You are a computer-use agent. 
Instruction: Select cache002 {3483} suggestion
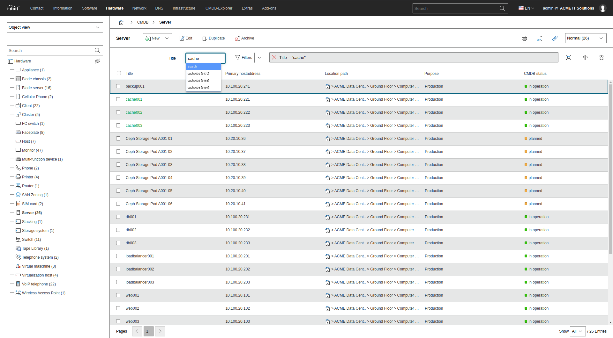click(x=204, y=81)
